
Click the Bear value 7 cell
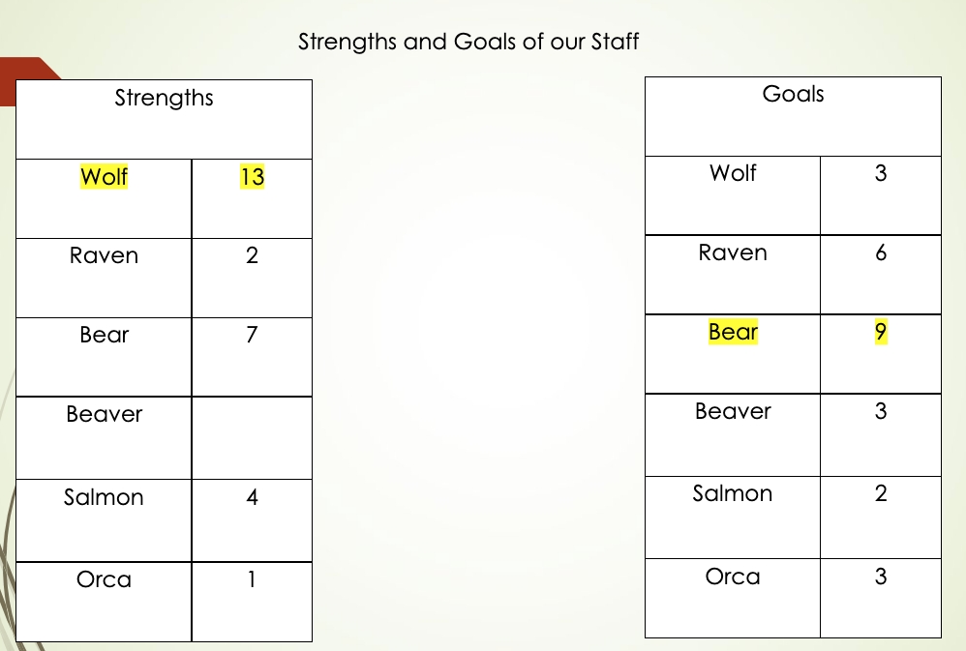pyautogui.click(x=252, y=336)
